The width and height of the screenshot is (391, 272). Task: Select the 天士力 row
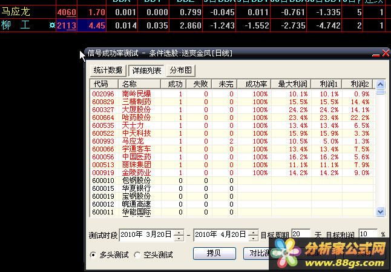click(232, 125)
